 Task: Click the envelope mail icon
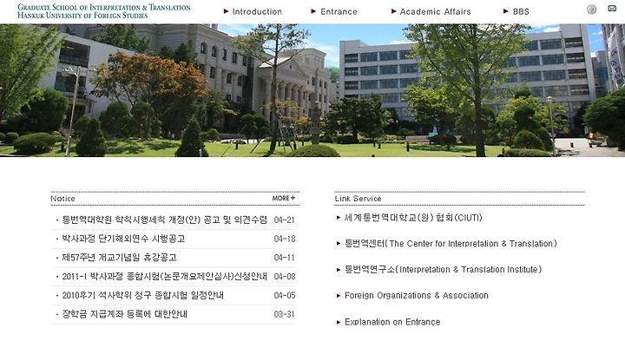612,8
